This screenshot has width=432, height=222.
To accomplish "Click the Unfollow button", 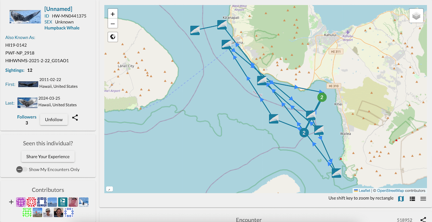I will [x=54, y=120].
